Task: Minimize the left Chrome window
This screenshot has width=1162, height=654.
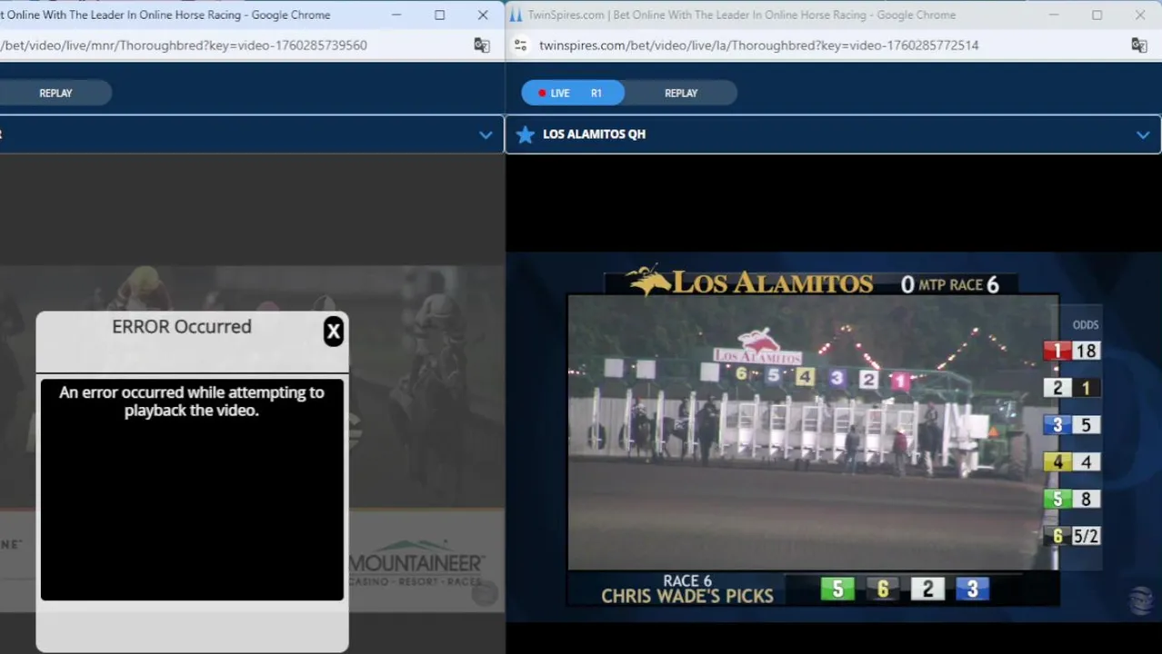Action: pyautogui.click(x=396, y=15)
